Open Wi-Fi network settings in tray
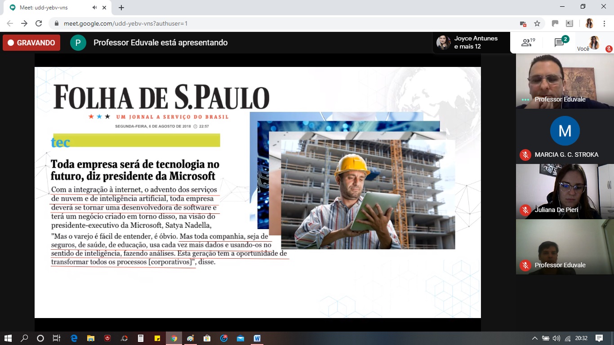This screenshot has width=614, height=345. [568, 338]
